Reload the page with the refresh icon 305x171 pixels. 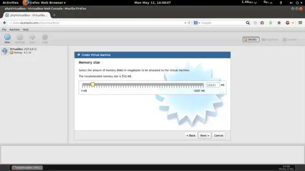click(x=189, y=23)
